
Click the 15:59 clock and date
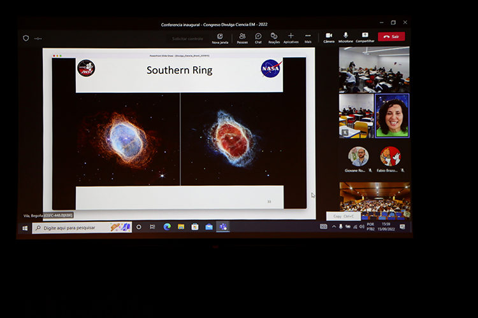click(x=386, y=226)
